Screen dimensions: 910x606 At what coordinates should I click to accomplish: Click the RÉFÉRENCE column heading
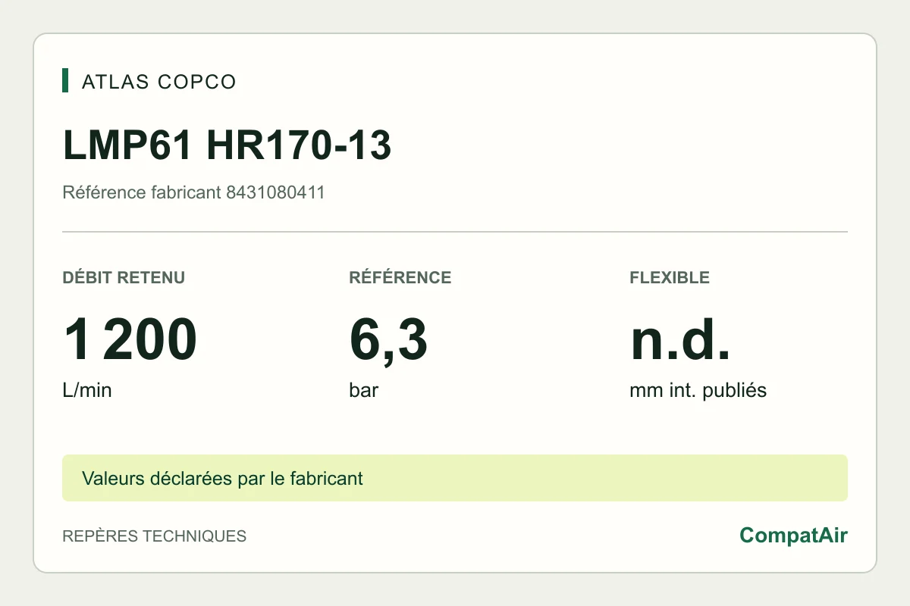400,277
